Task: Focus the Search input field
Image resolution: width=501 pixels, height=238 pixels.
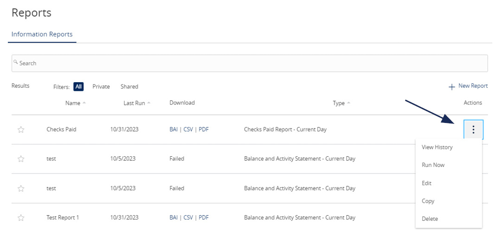Action: (250, 63)
